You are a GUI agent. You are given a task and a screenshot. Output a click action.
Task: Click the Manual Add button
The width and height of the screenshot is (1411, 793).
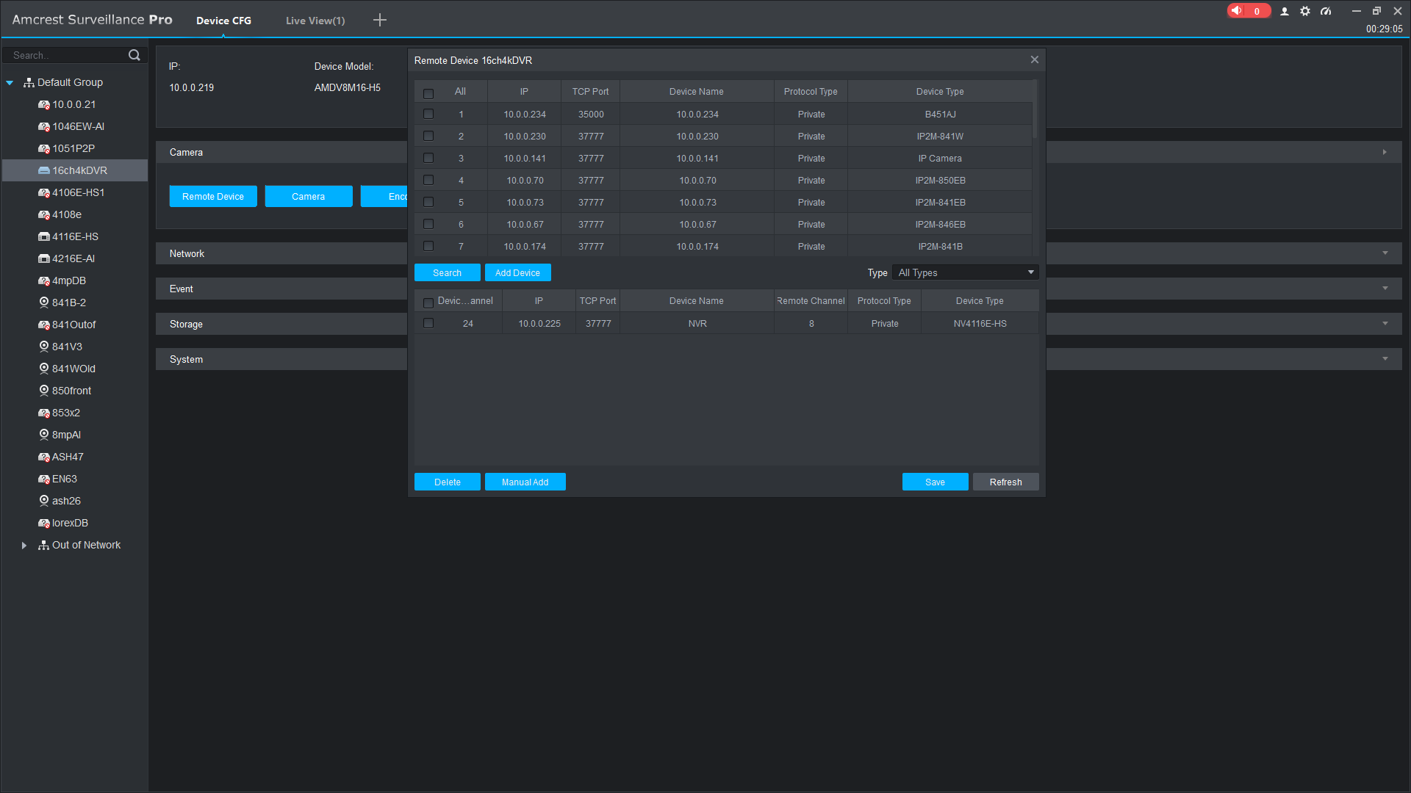pyautogui.click(x=525, y=482)
